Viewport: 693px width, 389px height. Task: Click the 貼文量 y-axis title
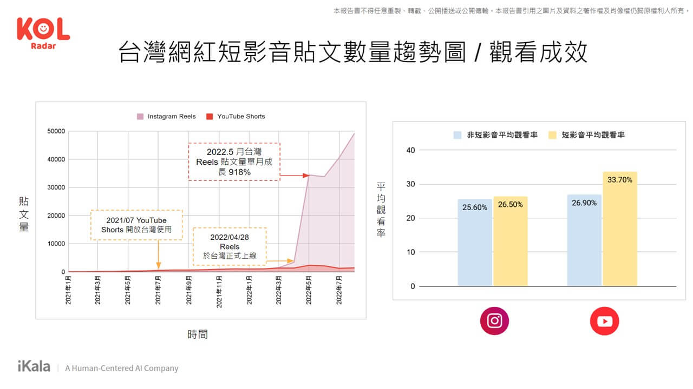[24, 214]
